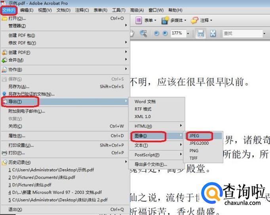Select PNG export format

[x=194, y=151]
